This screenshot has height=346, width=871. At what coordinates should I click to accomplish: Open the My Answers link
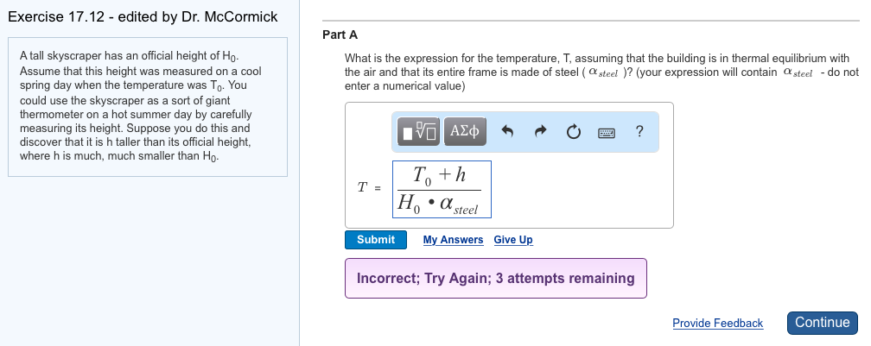point(453,240)
